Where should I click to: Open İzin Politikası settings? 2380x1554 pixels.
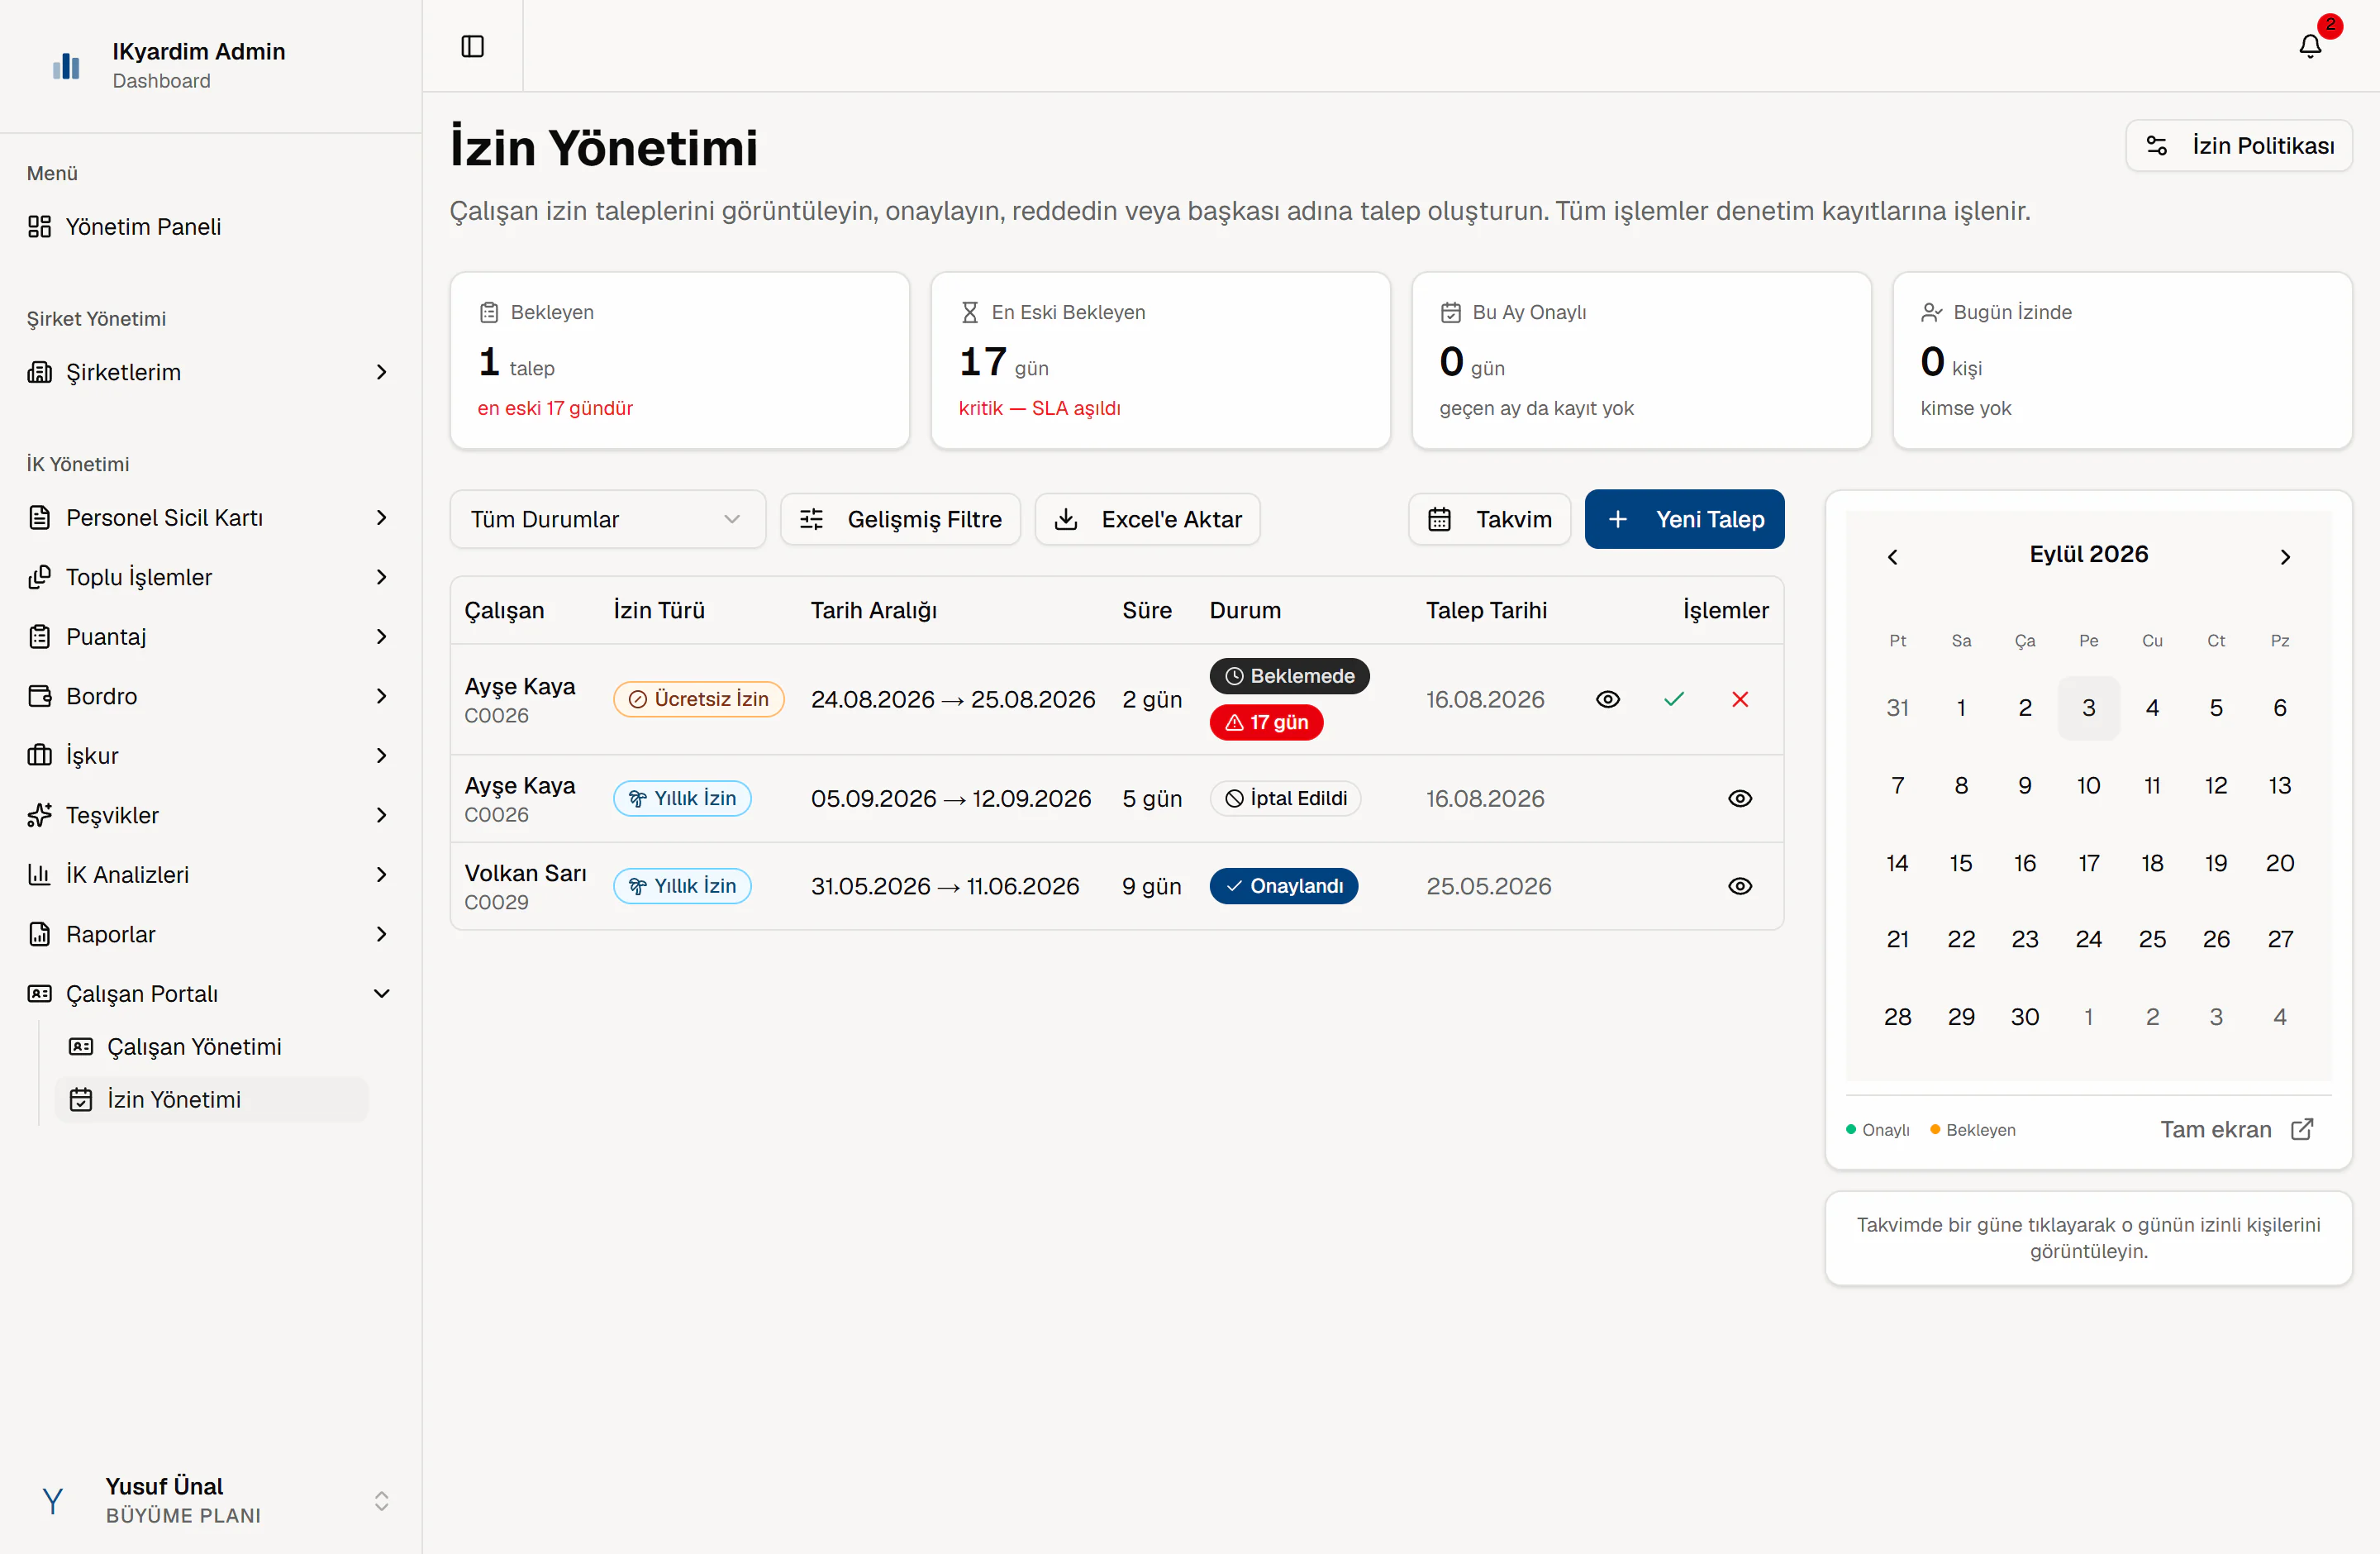(2239, 146)
